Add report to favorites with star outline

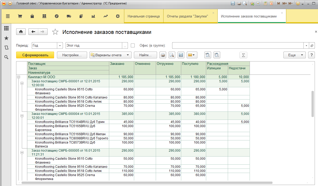coord(55,32)
